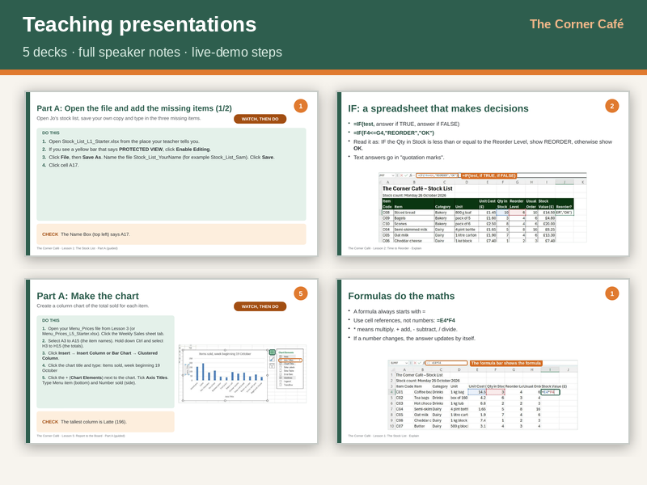Click the subtitle "Open Jo's stock list, save your own copy…"
Image resolution: width=647 pixels, height=485 pixels.
tap(119, 118)
